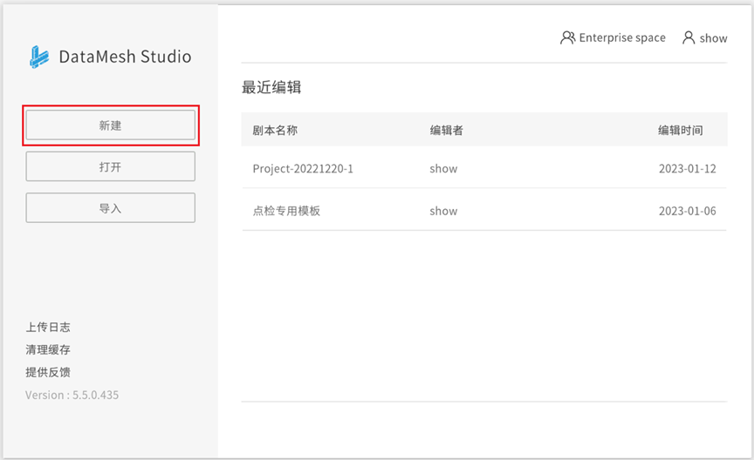Select the 2023-01-12 date cell
Viewport: 754px width, 460px height.
687,168
